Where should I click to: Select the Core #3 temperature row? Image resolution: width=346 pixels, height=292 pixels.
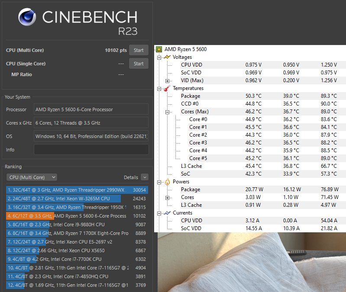click(267, 143)
